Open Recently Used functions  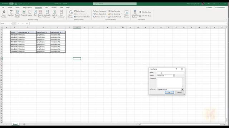click(x=18, y=14)
